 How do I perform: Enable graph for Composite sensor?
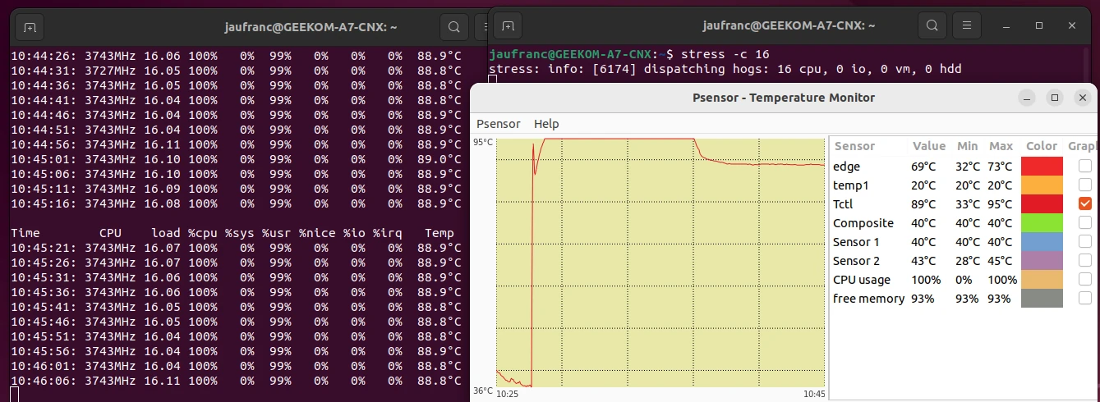[1085, 222]
